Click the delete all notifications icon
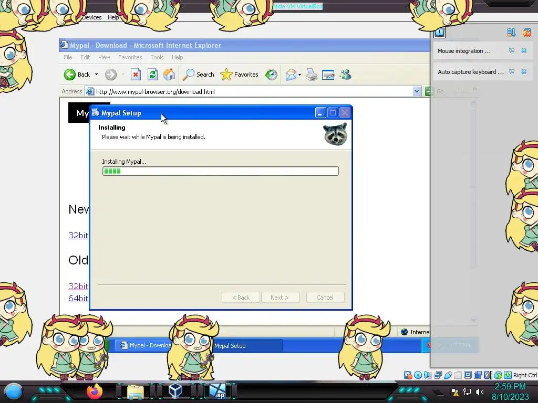This screenshot has width=538, height=403. pos(526,33)
